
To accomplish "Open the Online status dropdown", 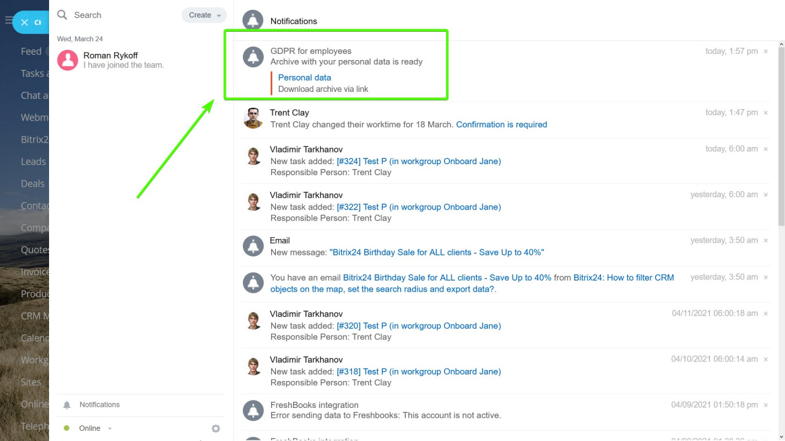I will [x=96, y=428].
